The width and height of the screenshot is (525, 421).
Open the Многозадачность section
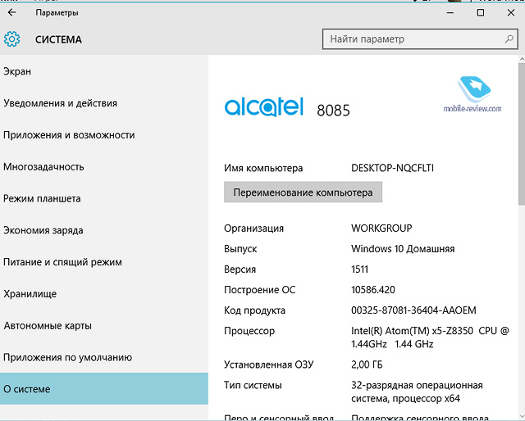tap(104, 167)
